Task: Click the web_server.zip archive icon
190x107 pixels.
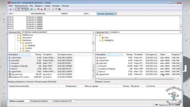Action: pos(9,74)
